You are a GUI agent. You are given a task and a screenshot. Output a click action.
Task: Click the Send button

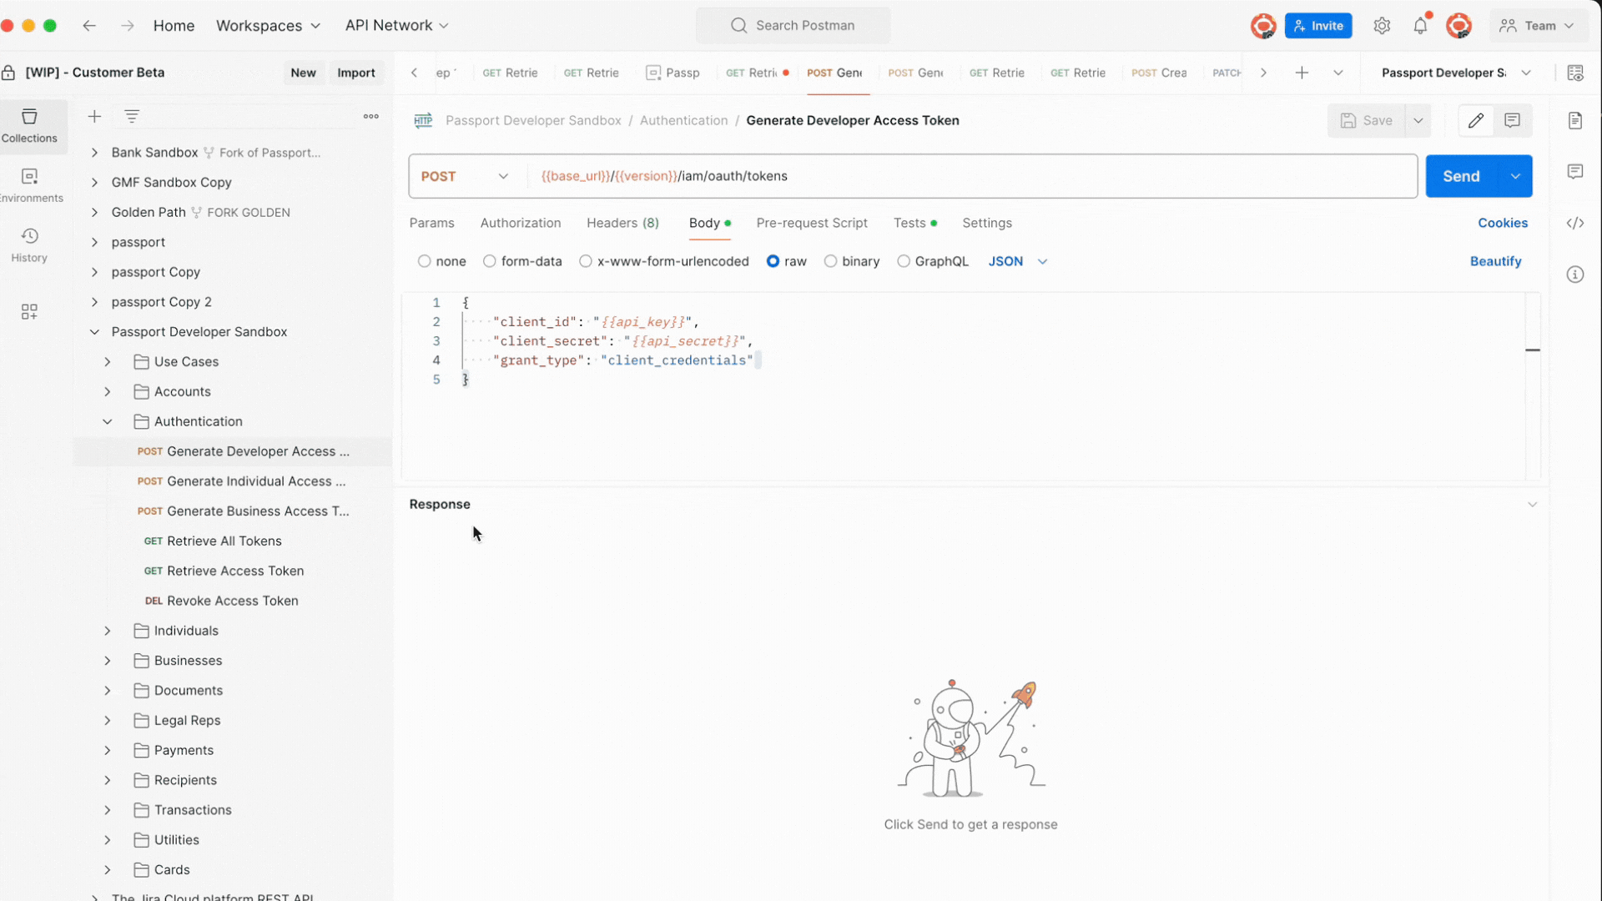click(x=1462, y=176)
